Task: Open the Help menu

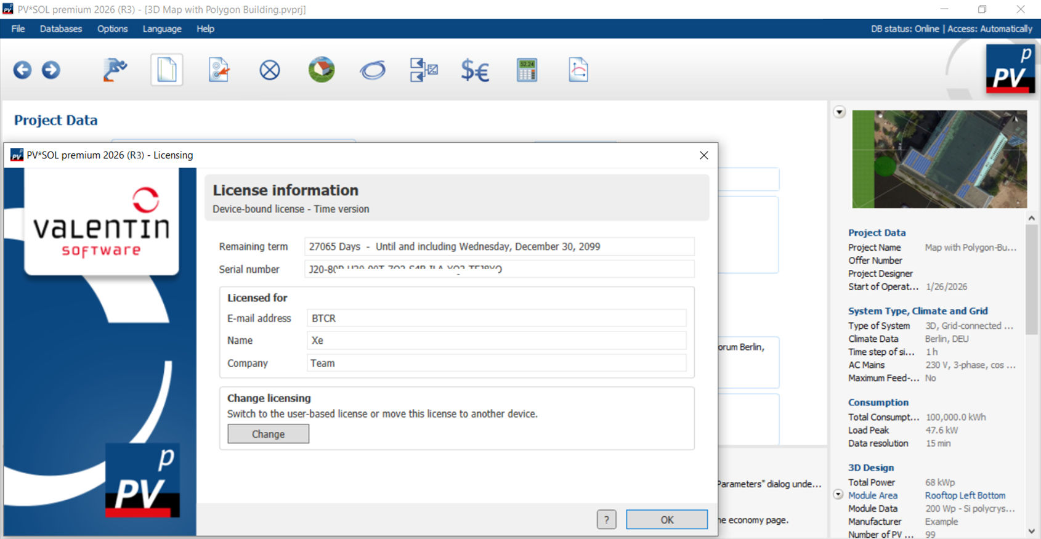Action: (x=206, y=29)
